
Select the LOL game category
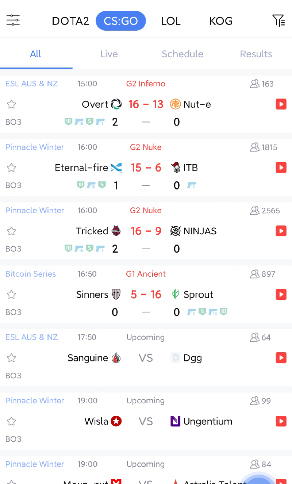click(x=171, y=21)
